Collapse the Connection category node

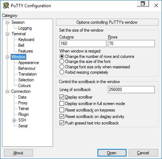pos(7,91)
